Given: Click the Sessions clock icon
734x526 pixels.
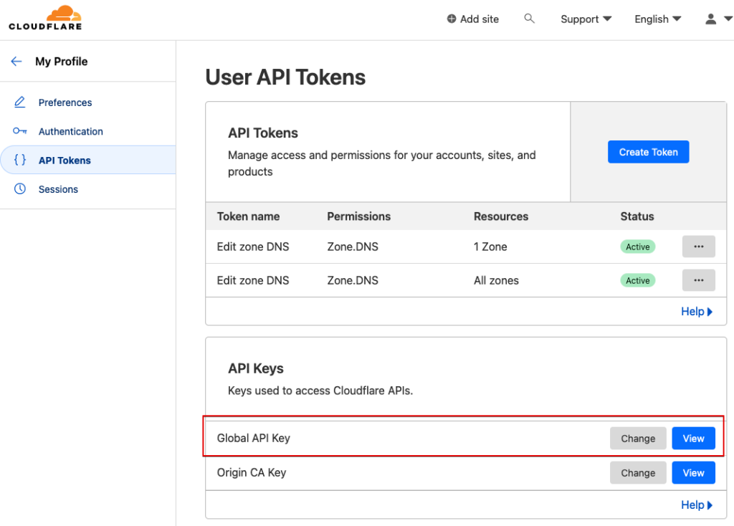Looking at the screenshot, I should click(x=19, y=188).
